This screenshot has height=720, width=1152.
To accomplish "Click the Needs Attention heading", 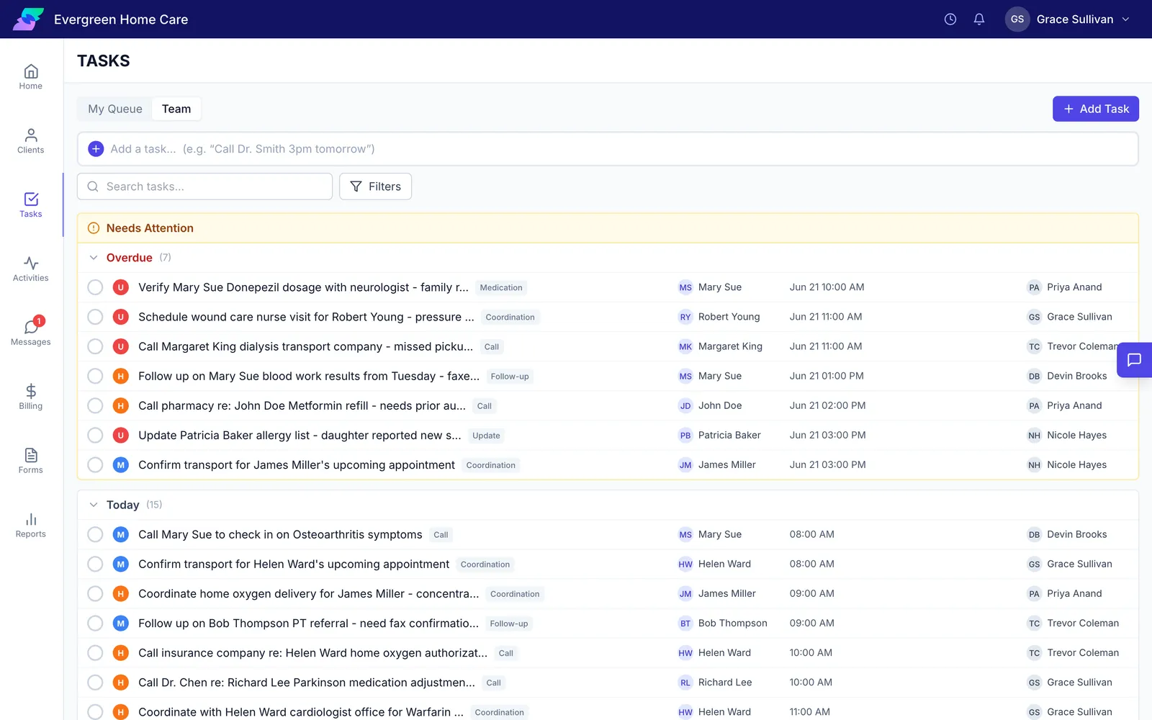I will tap(150, 228).
